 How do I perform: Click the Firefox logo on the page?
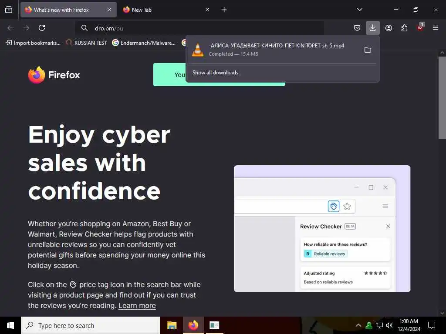pos(54,75)
